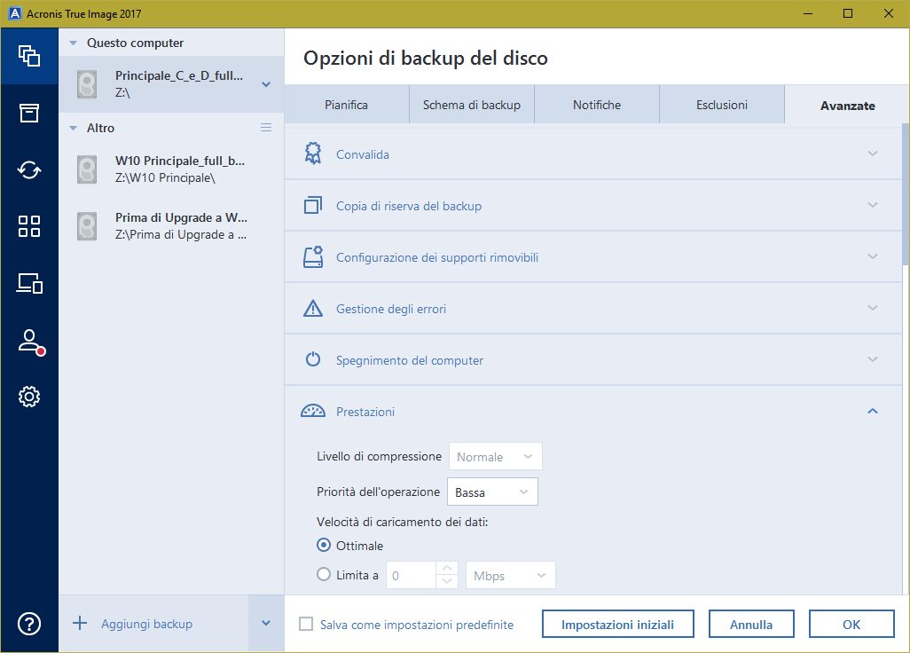Open the Help question mark icon
Image resolution: width=910 pixels, height=653 pixels.
[29, 624]
